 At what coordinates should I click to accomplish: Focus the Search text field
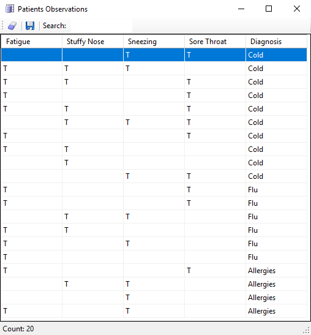tap(101, 26)
